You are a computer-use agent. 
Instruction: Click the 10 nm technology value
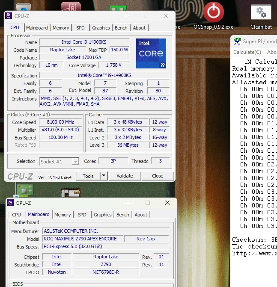(51, 65)
